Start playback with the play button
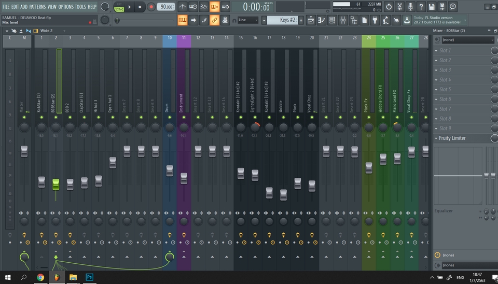This screenshot has height=284, width=498. [130, 7]
